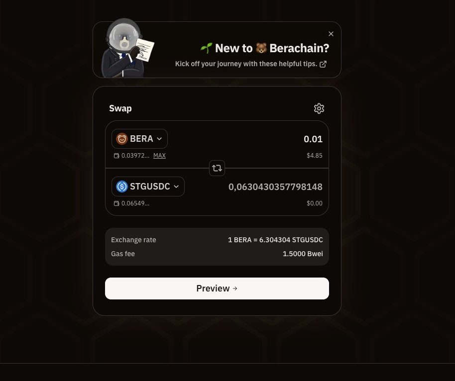The width and height of the screenshot is (455, 381).
Task: Click the Gas fee value
Action: (x=303, y=254)
